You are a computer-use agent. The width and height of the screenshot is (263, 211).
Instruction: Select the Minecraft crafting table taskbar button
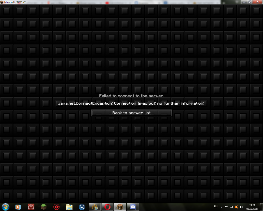(x=120, y=207)
